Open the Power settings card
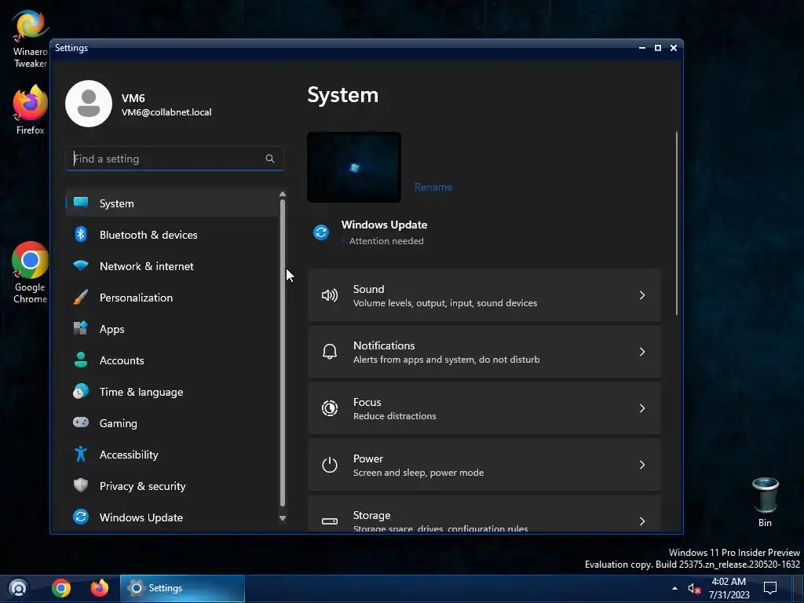Screen dimensions: 804x603 click(484, 465)
